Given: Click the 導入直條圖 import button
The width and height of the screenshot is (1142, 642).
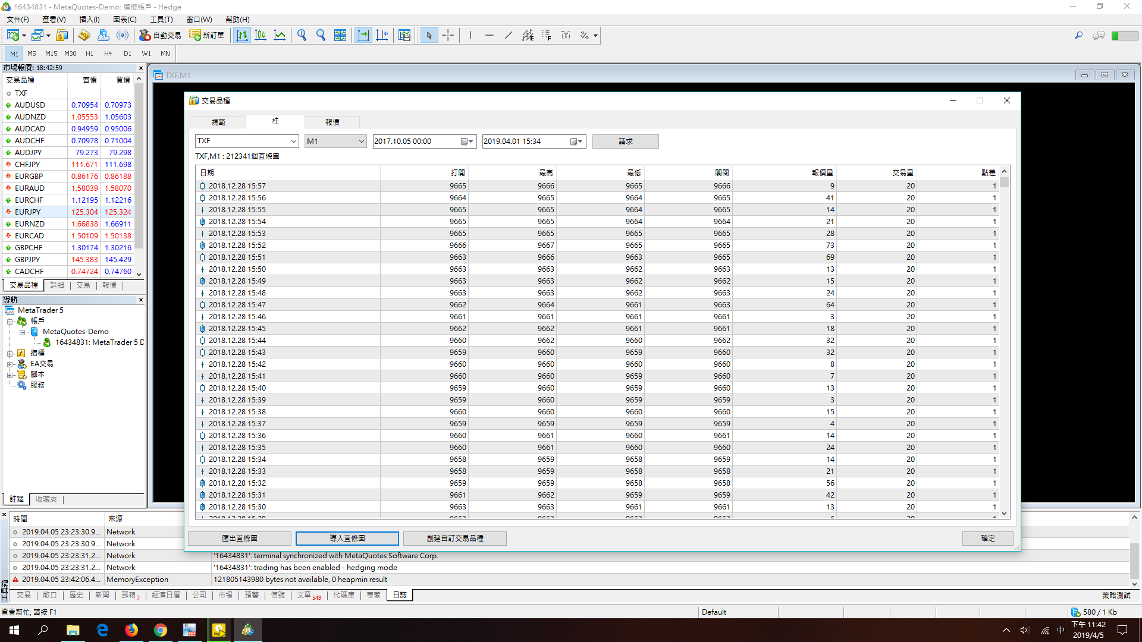Looking at the screenshot, I should 347,539.
